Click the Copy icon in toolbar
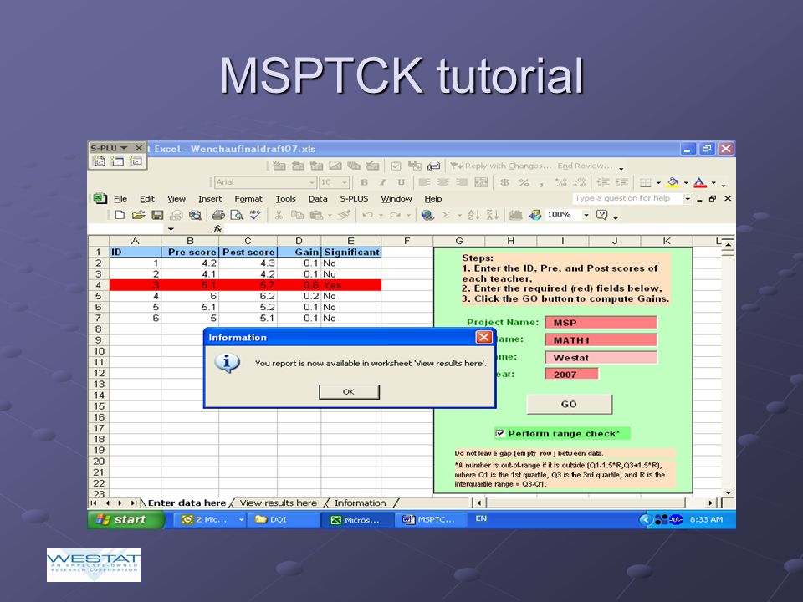803x602 pixels. (297, 215)
